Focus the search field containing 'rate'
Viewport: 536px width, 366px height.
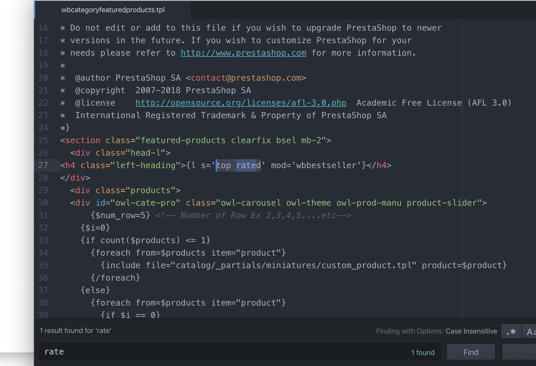[x=223, y=352]
